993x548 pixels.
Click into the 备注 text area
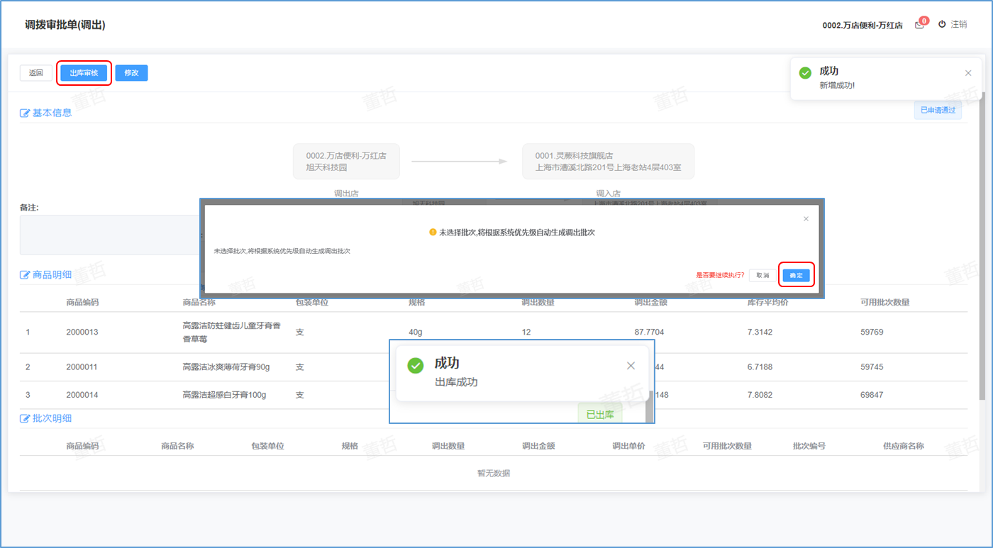(106, 235)
